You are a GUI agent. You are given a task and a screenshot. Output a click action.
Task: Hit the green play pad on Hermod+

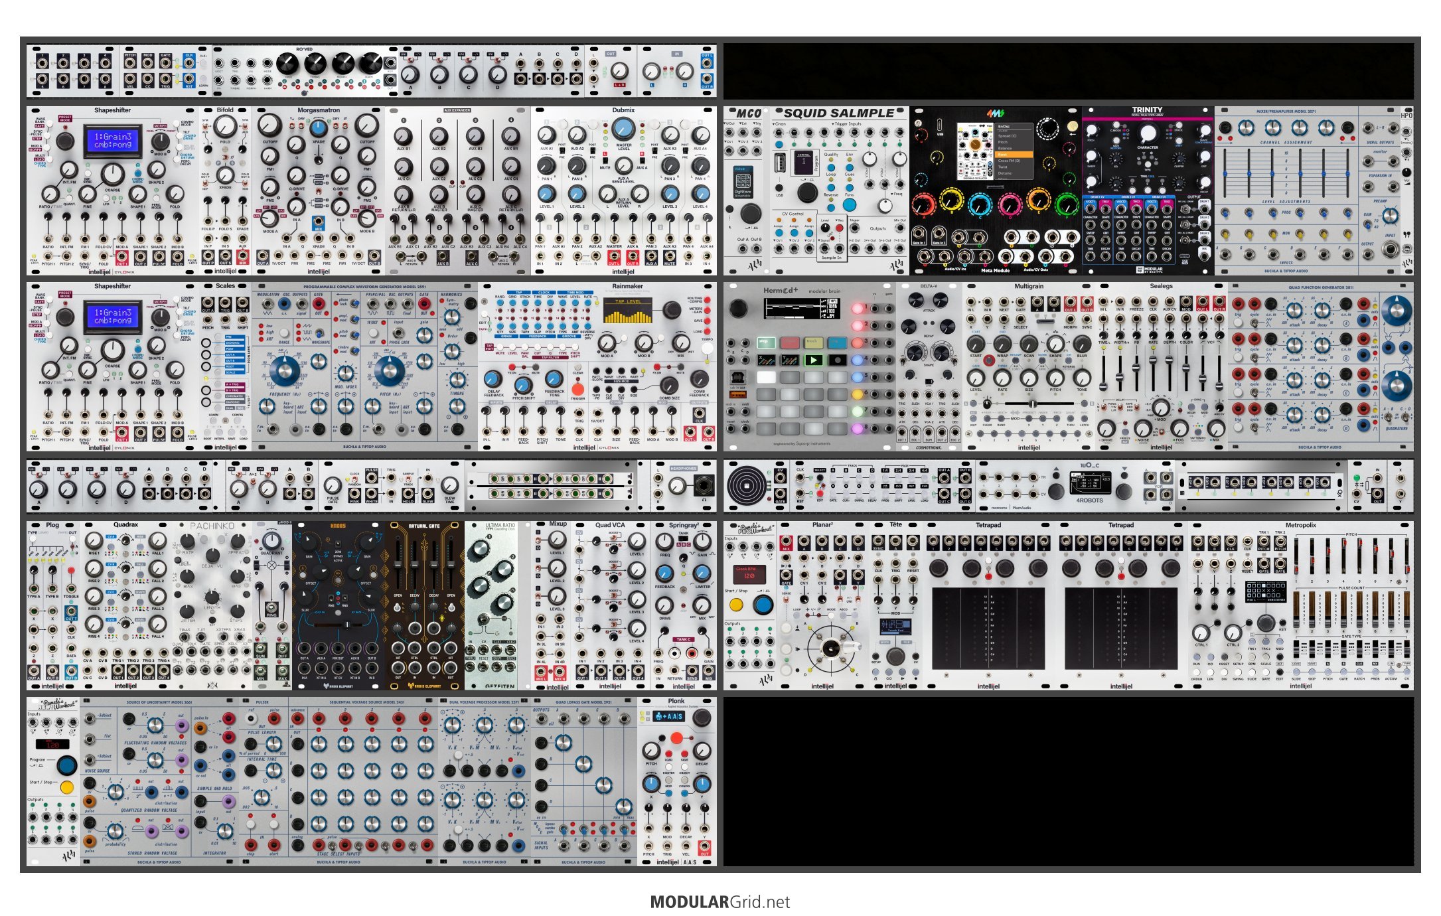coord(813,360)
